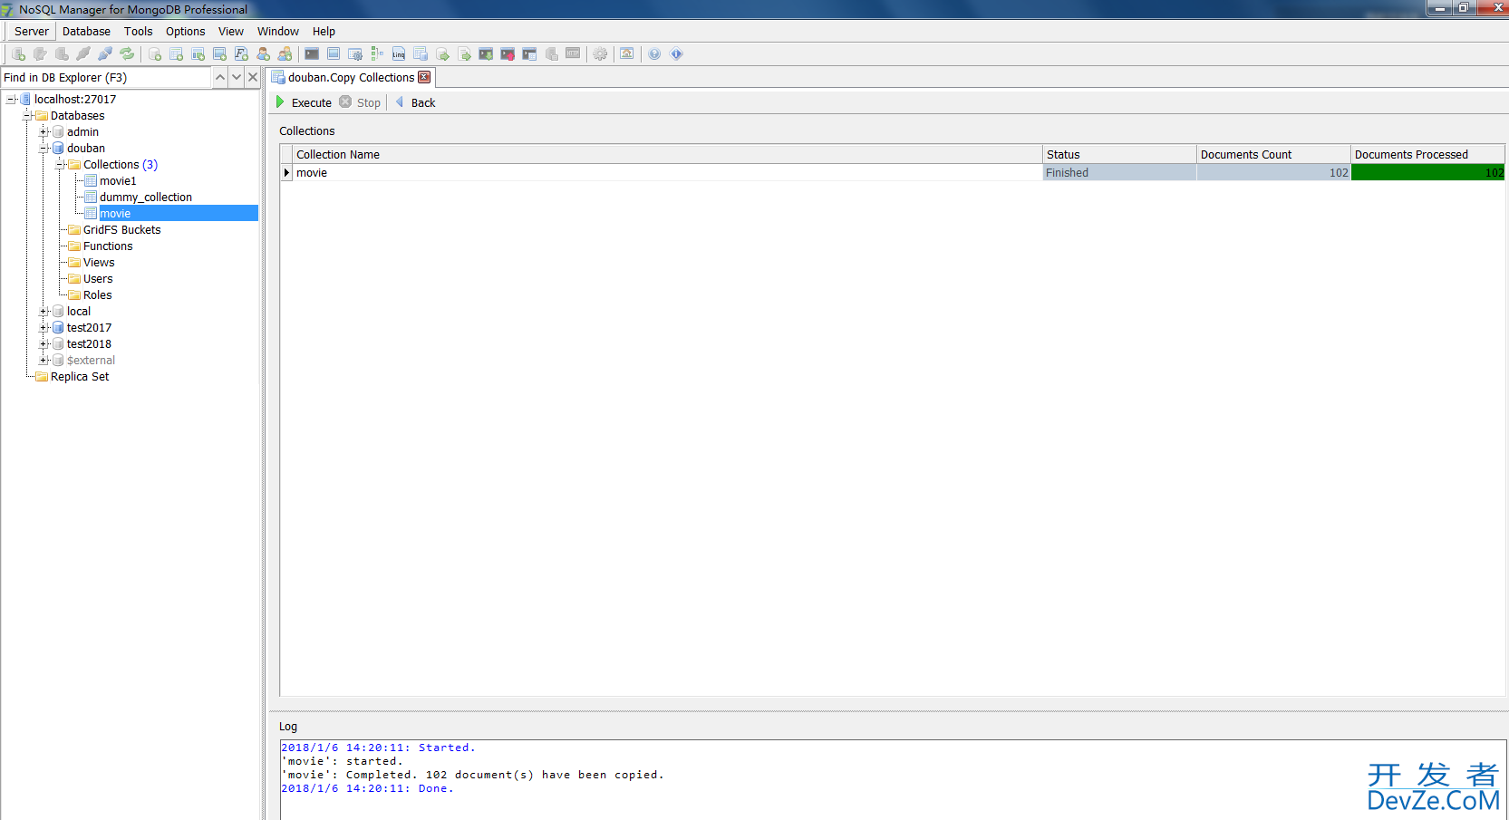Click the Find in DB Explorer field
Screen dimensions: 1509x820
click(x=106, y=77)
